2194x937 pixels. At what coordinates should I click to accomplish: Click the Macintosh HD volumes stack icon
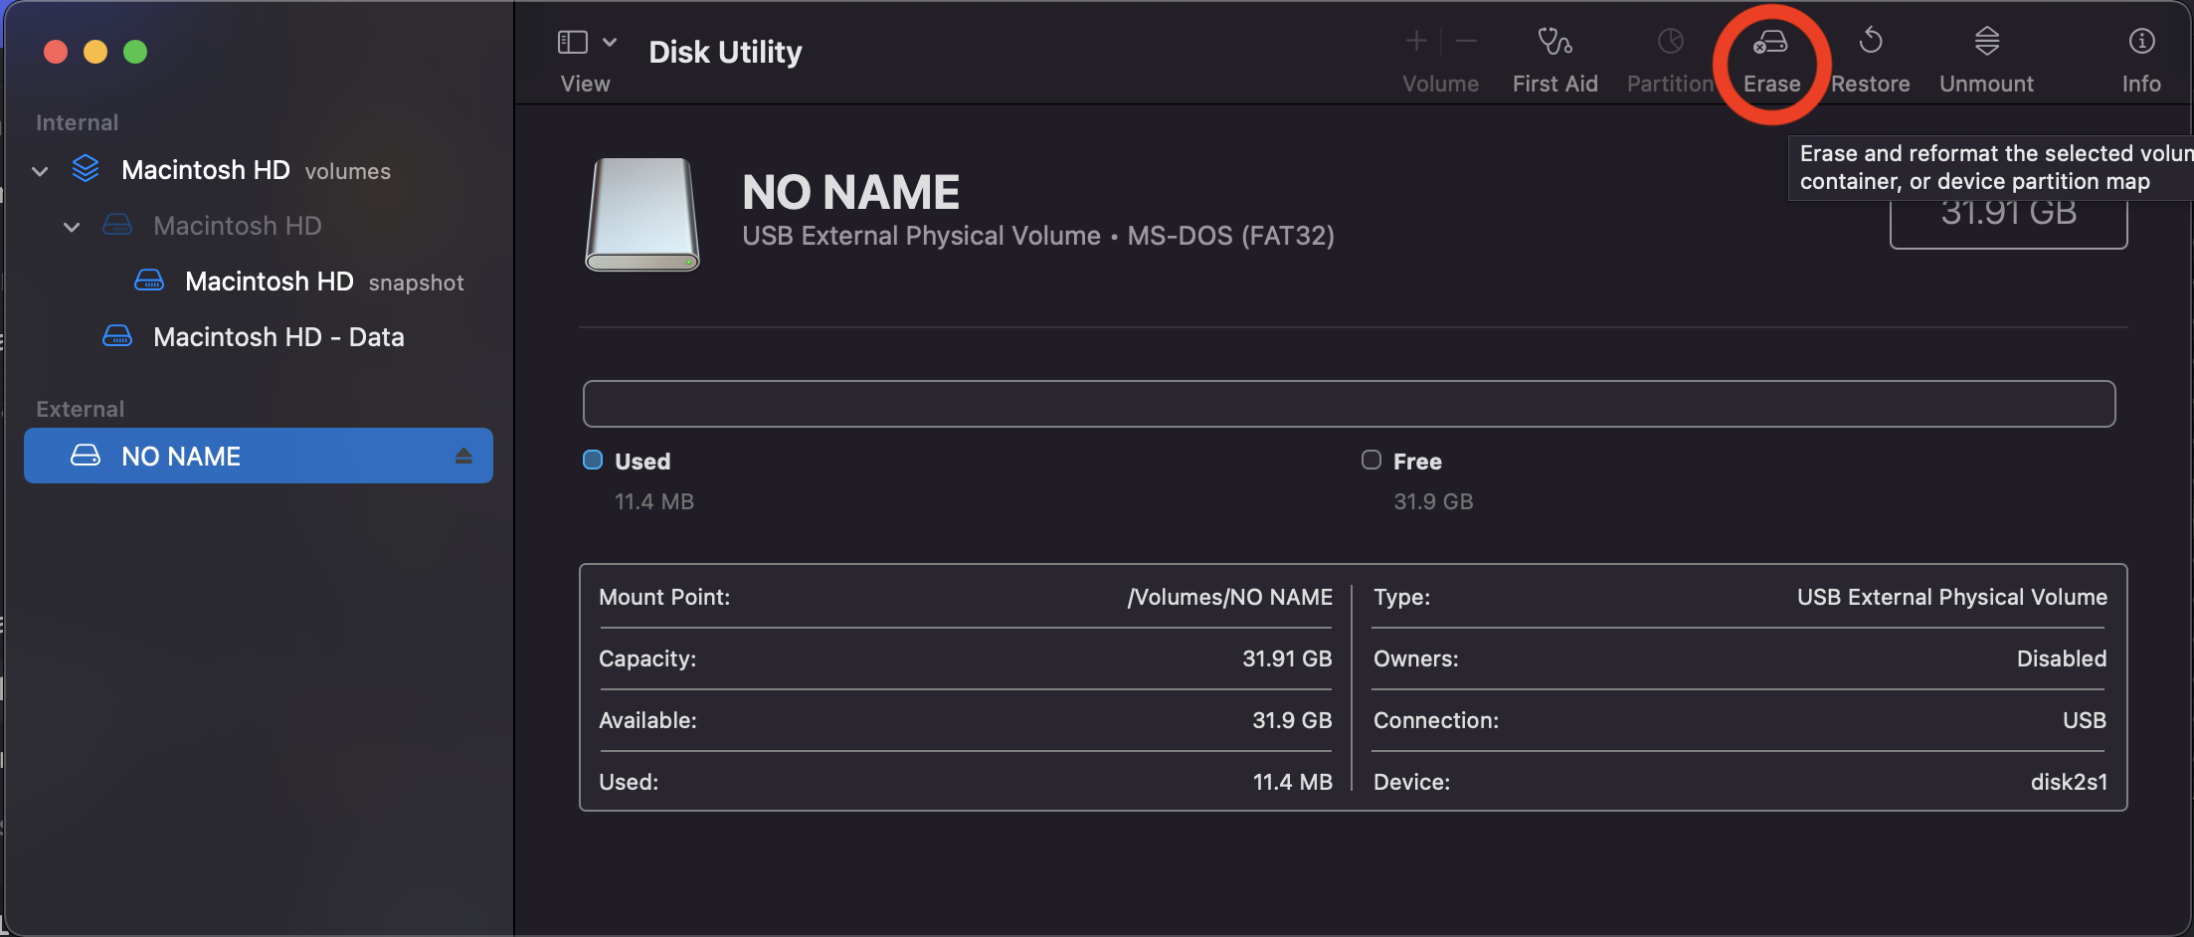(x=86, y=169)
